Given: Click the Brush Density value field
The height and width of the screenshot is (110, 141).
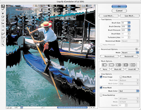Looking at the screenshot, I should (124, 26).
